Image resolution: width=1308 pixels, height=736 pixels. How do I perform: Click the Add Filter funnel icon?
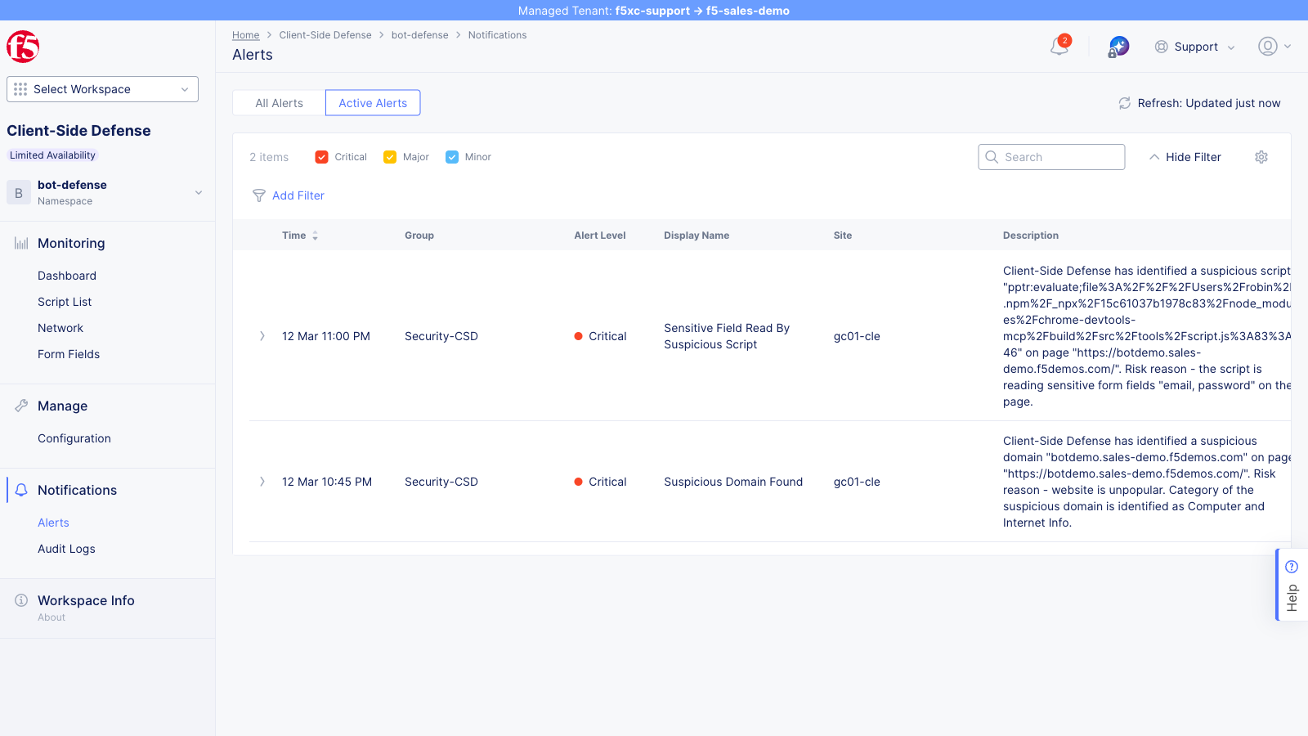tap(259, 195)
